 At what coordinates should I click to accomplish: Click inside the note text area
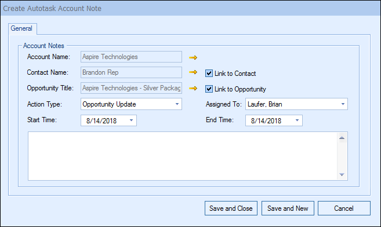tap(183, 156)
